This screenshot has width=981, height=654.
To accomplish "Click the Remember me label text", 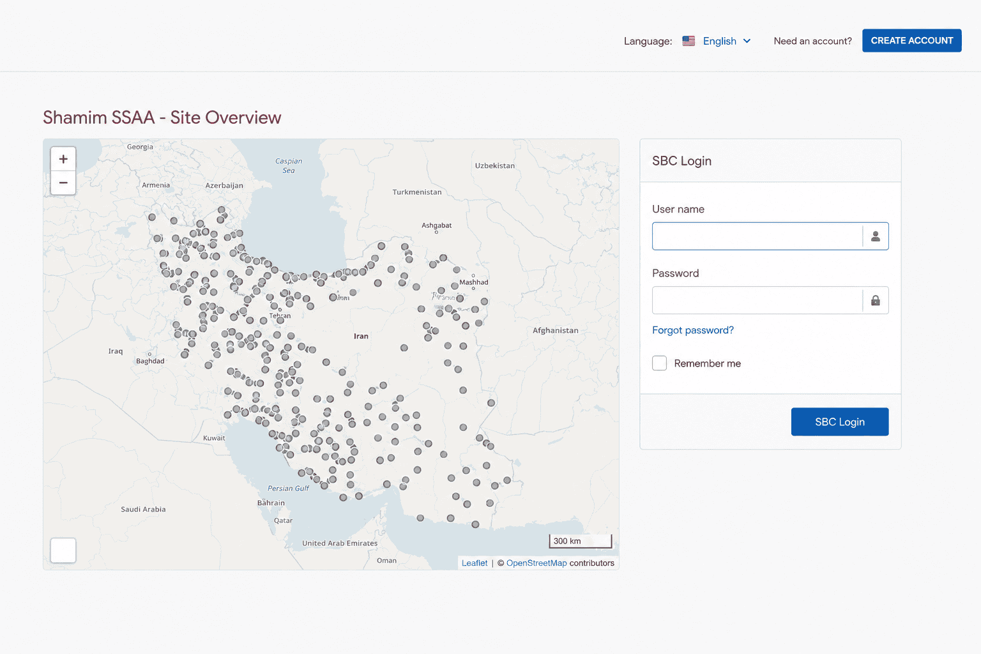I will point(708,363).
